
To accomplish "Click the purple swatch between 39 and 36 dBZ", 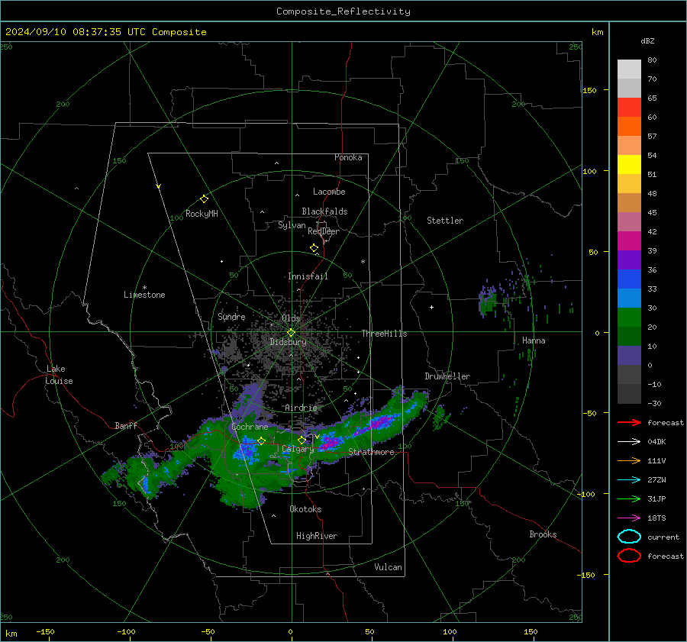I will 629,260.
